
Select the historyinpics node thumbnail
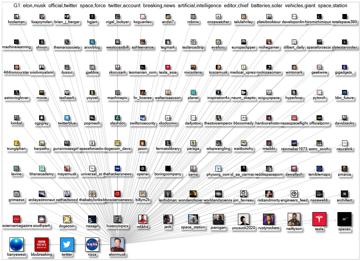pyautogui.click(x=117, y=219)
